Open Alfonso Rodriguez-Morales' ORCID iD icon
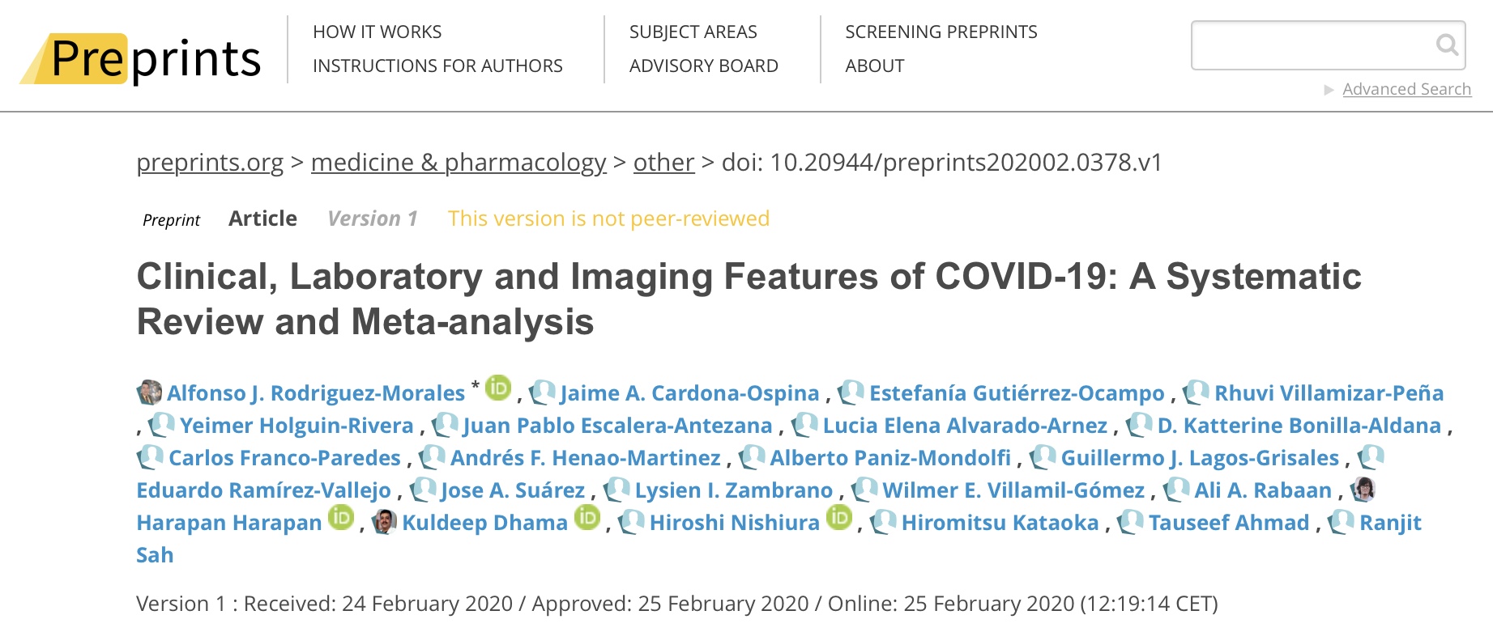1493x632 pixels. pyautogui.click(x=498, y=388)
